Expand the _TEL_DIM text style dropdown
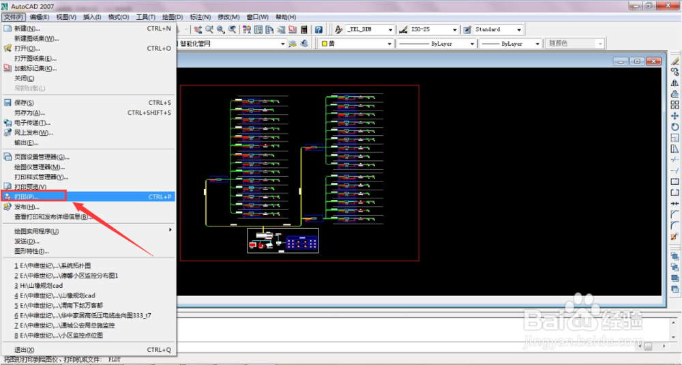Viewport: 682px width, 365px height. click(x=390, y=29)
